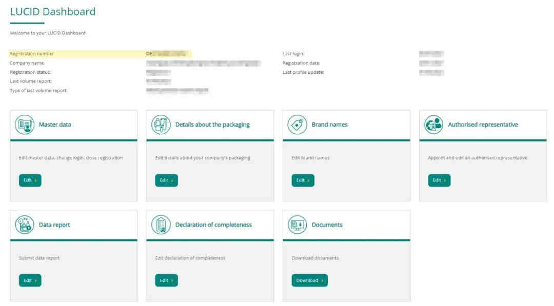Edit the Master data section
The width and height of the screenshot is (554, 306).
click(x=30, y=180)
